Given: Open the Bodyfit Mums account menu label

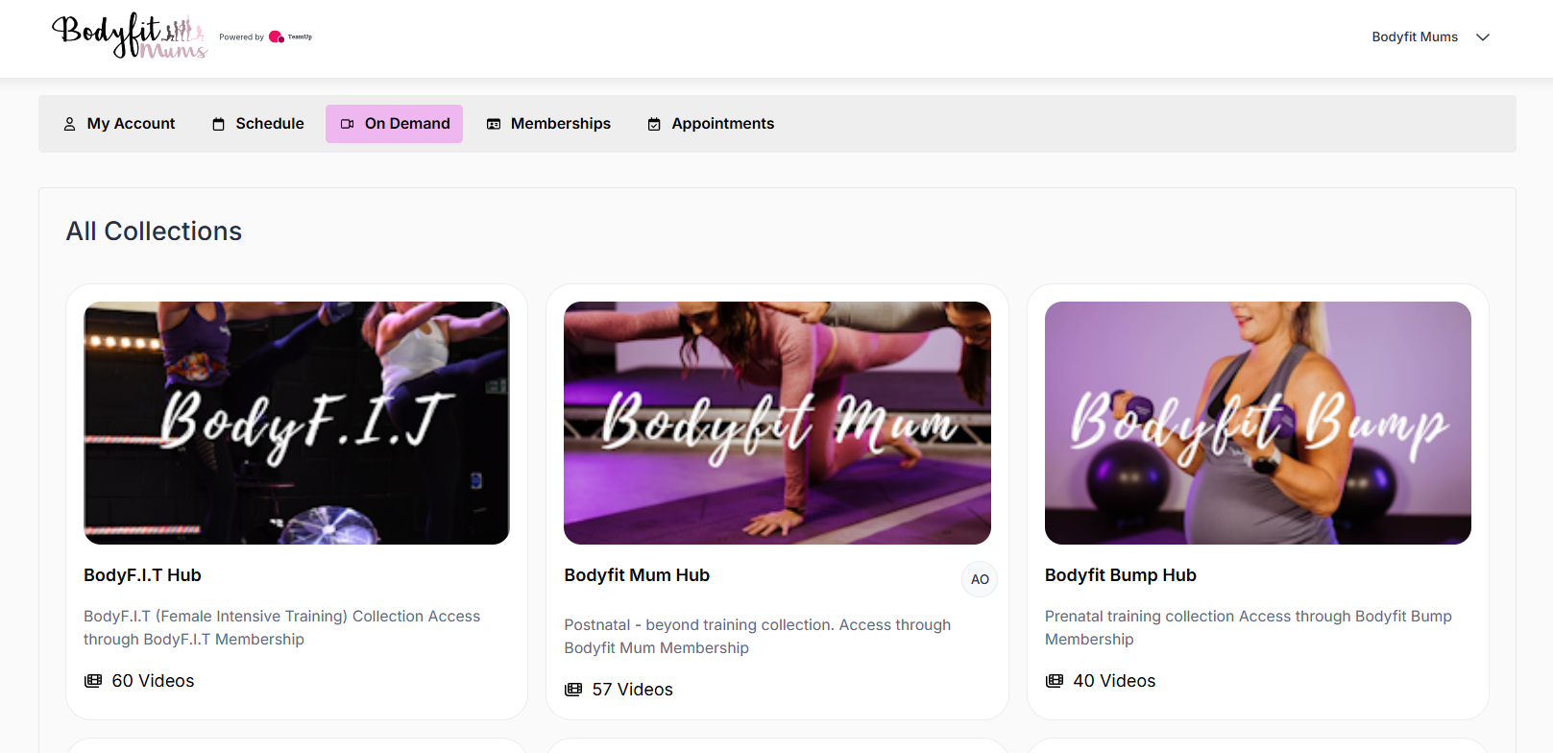Looking at the screenshot, I should [x=1415, y=37].
